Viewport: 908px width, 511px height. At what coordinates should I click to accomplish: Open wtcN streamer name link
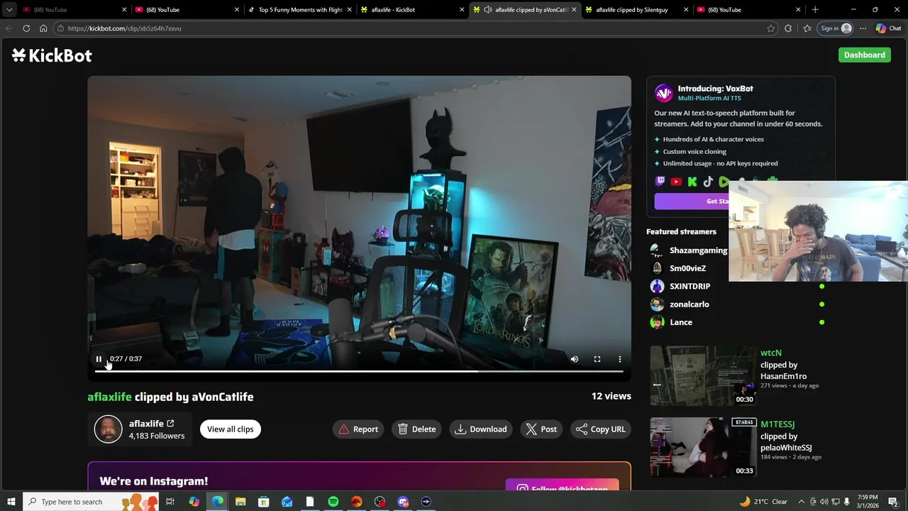(771, 353)
